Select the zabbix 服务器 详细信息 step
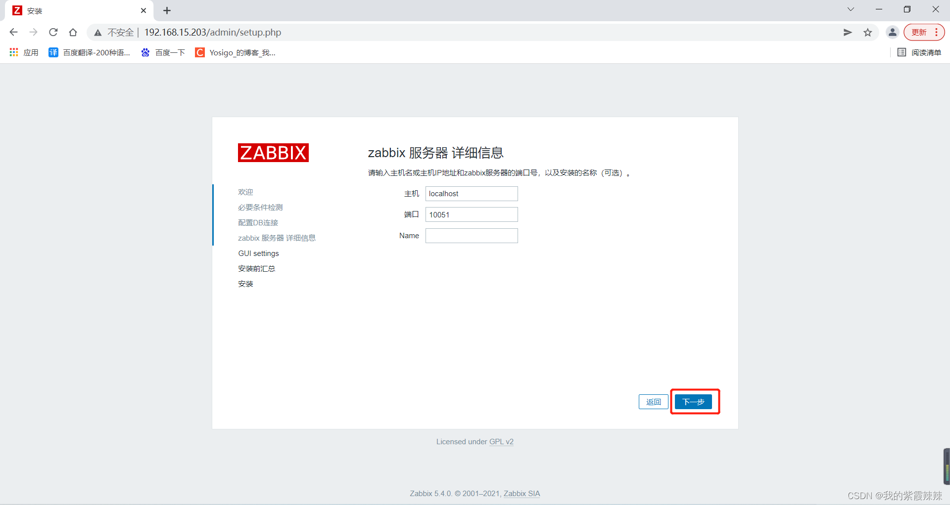Viewport: 950px width, 505px height. coord(277,238)
